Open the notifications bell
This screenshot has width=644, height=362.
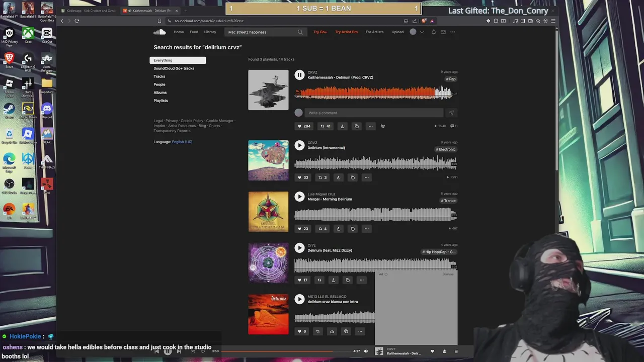[434, 32]
